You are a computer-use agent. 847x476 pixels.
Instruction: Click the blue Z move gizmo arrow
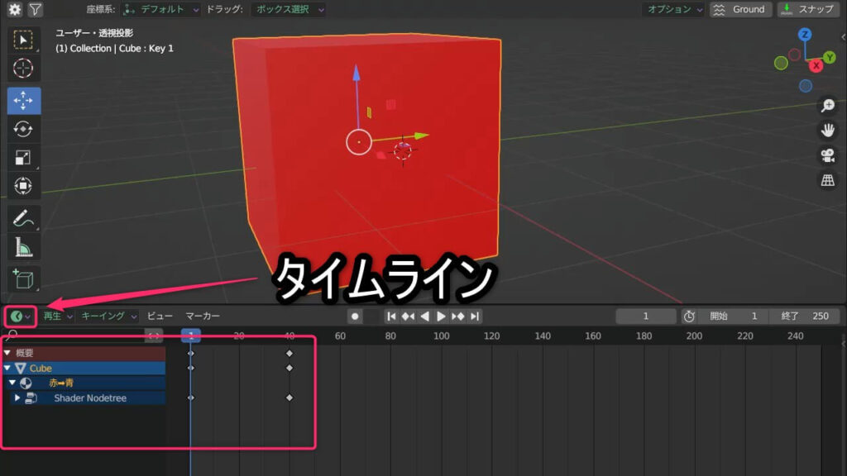[x=357, y=74]
